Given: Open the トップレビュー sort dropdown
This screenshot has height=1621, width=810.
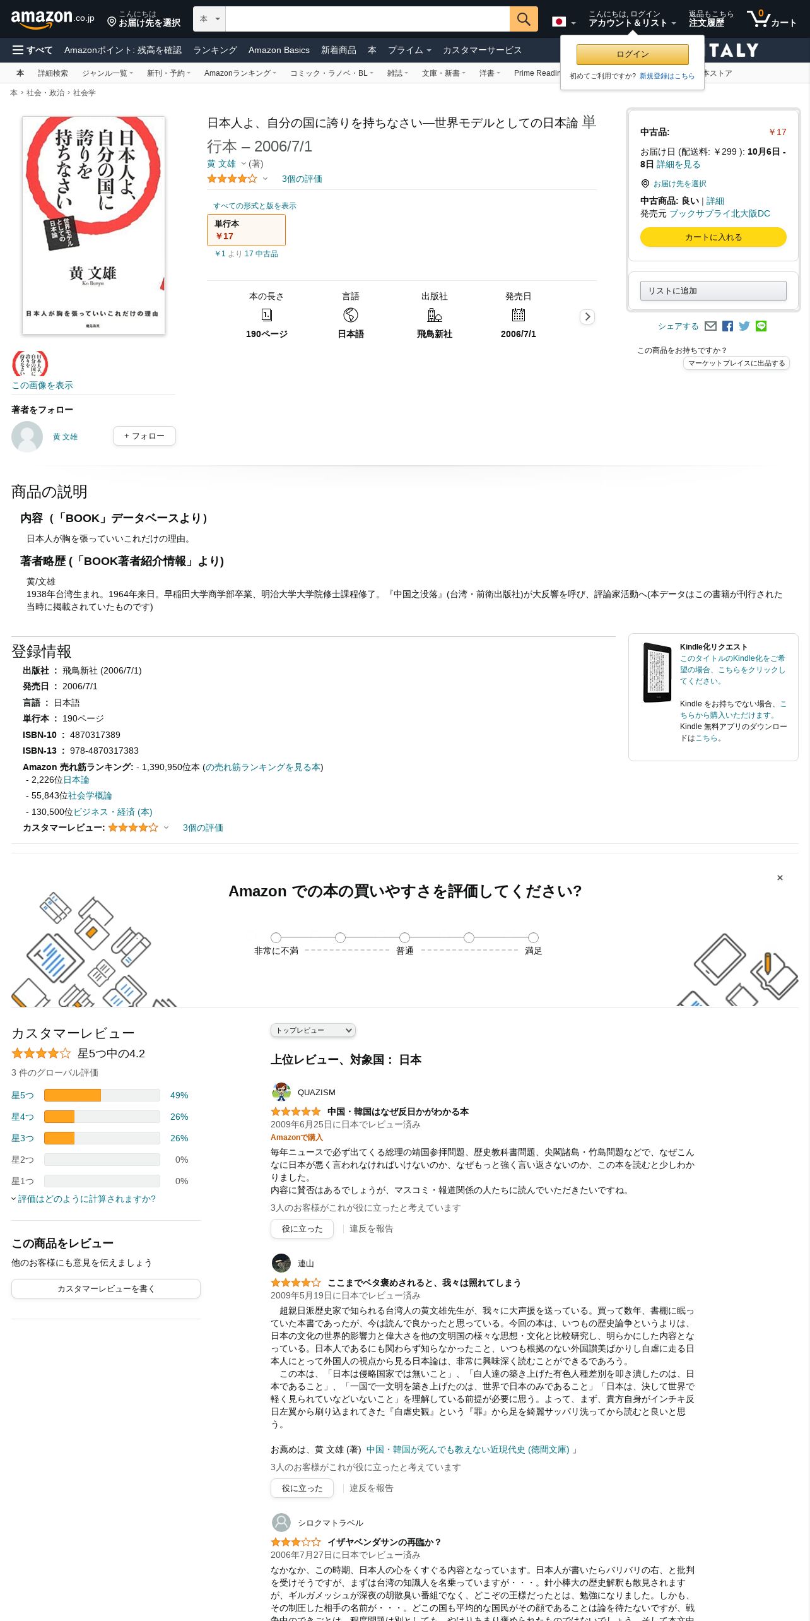Looking at the screenshot, I should (x=313, y=1030).
